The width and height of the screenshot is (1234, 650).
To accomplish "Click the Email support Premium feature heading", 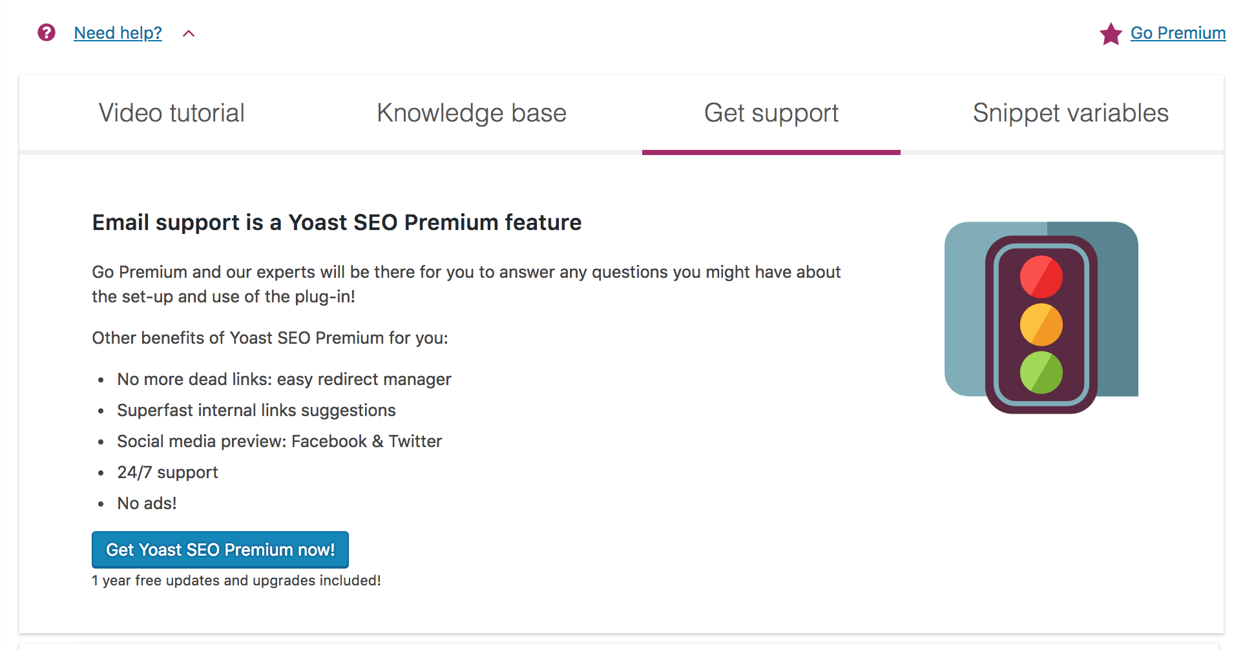I will (x=336, y=222).
